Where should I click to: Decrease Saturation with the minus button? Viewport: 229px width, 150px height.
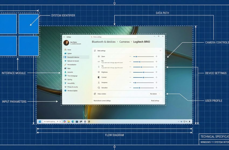coord(130,88)
